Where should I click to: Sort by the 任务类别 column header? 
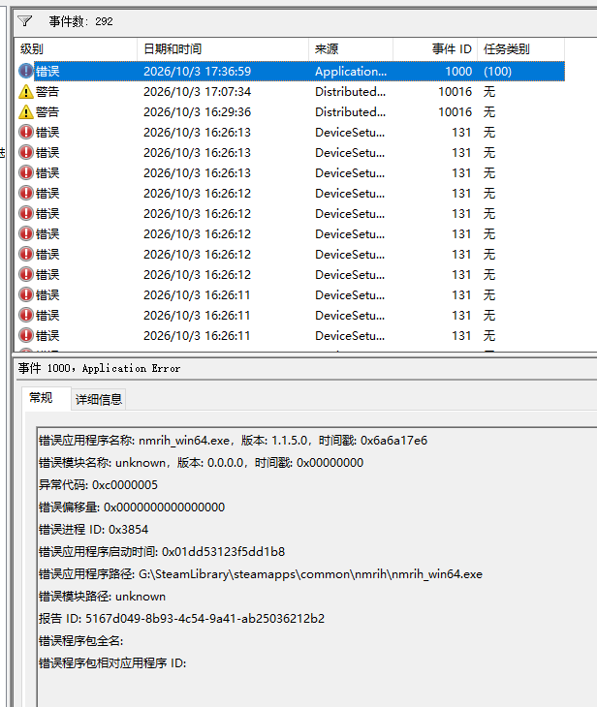coord(520,48)
